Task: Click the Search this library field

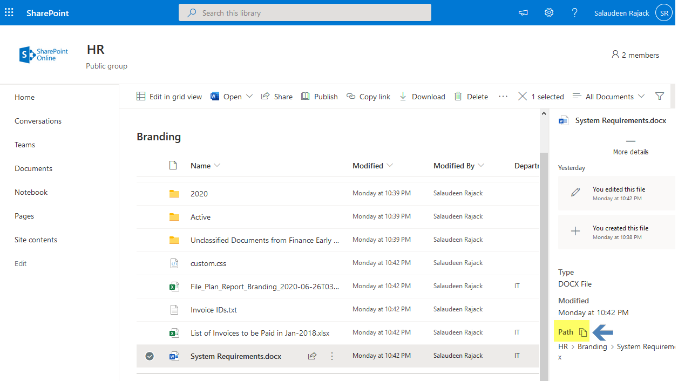Action: point(304,12)
